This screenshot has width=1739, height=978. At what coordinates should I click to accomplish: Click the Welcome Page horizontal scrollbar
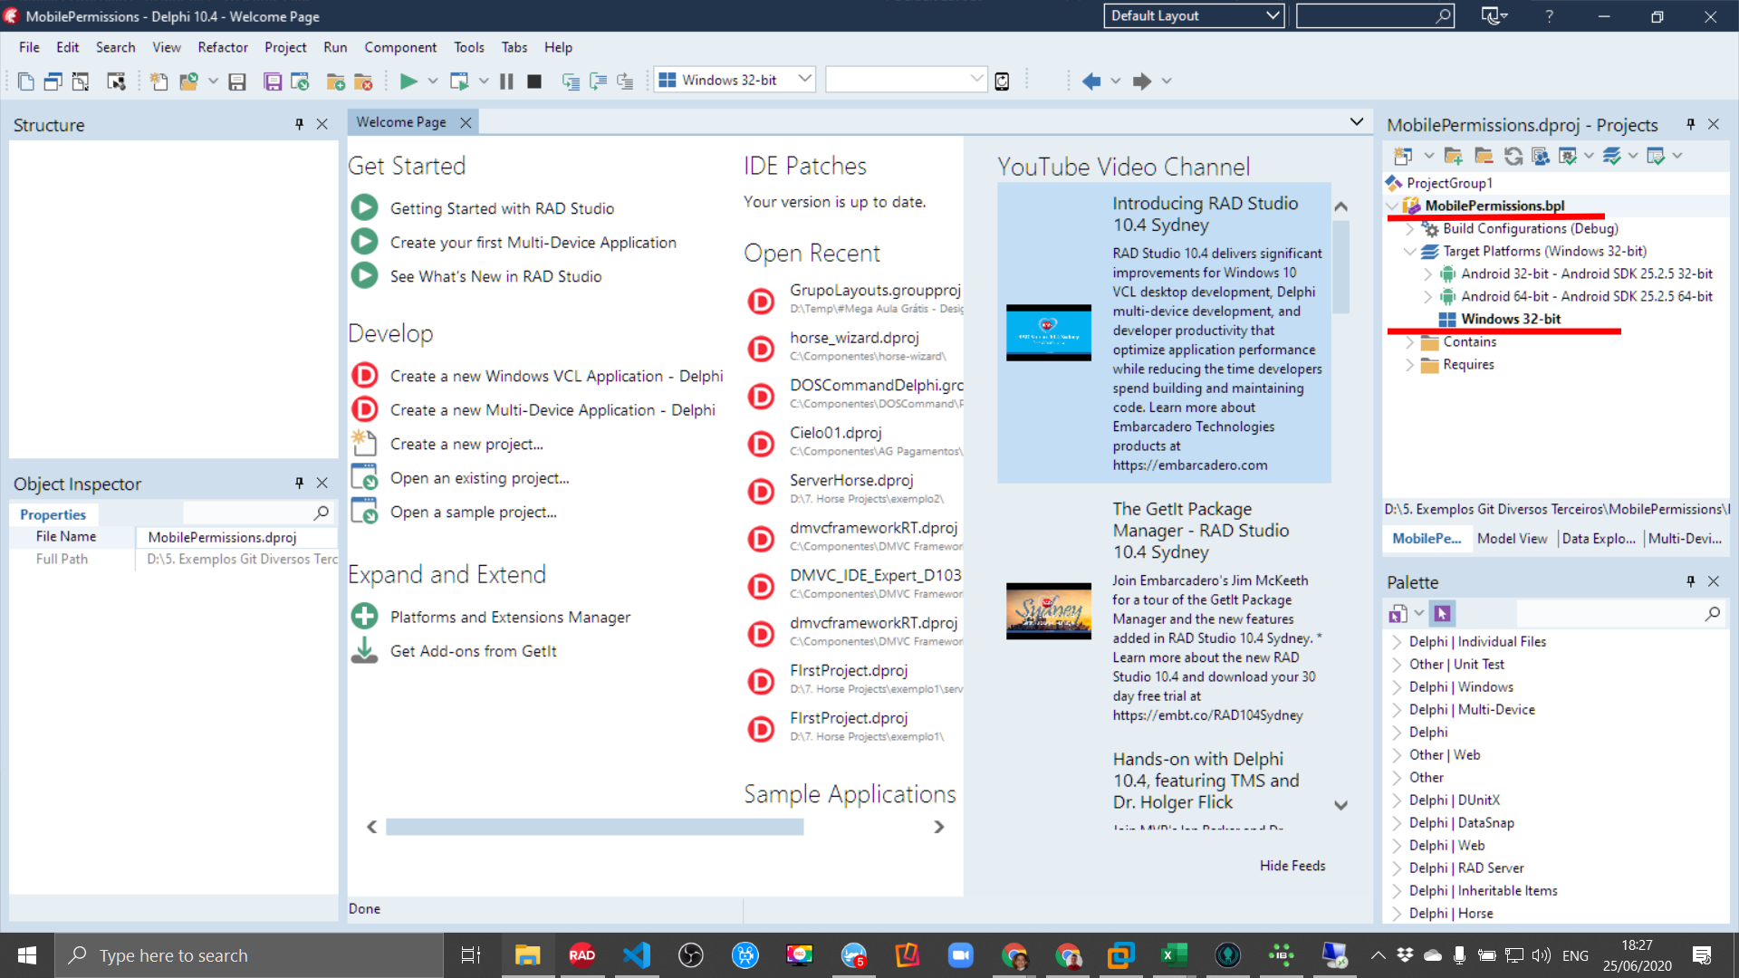click(594, 827)
